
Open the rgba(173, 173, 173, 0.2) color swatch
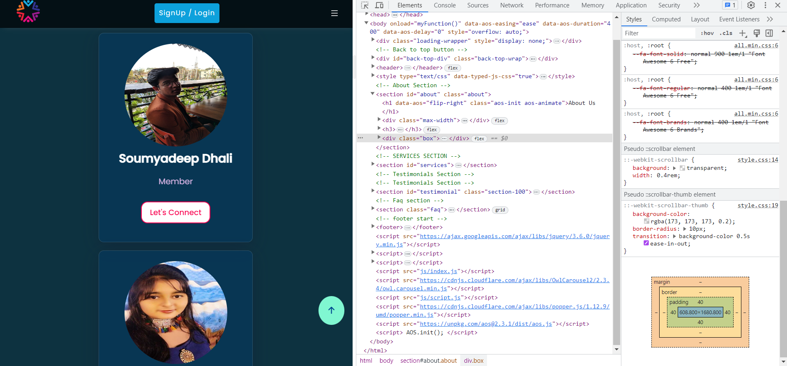pos(646,221)
